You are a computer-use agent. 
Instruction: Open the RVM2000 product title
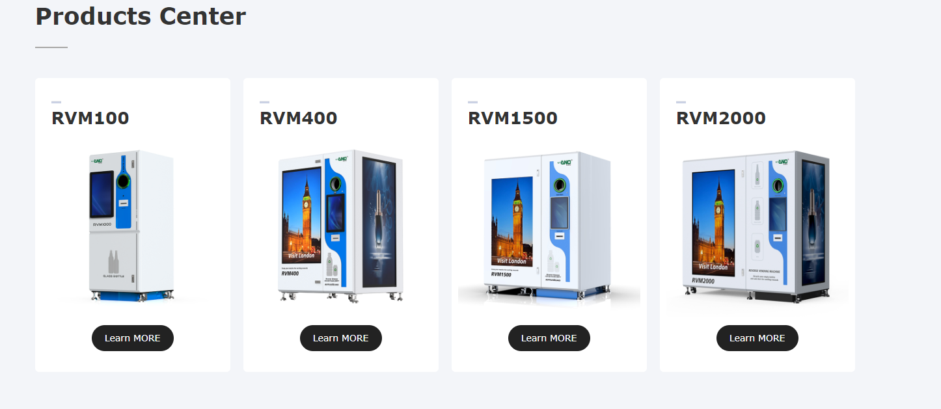coord(721,118)
